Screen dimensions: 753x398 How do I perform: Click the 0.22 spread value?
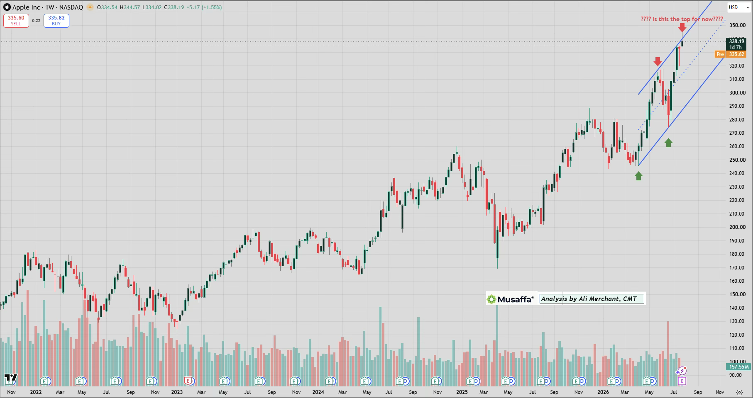36,21
